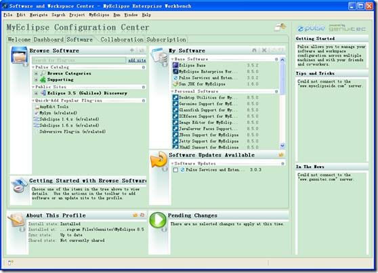
Task: Click the Search for Plug-ins field
Action: tap(79, 60)
